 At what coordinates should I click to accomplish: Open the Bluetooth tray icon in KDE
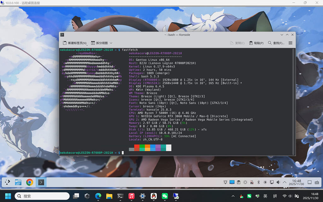click(x=259, y=182)
